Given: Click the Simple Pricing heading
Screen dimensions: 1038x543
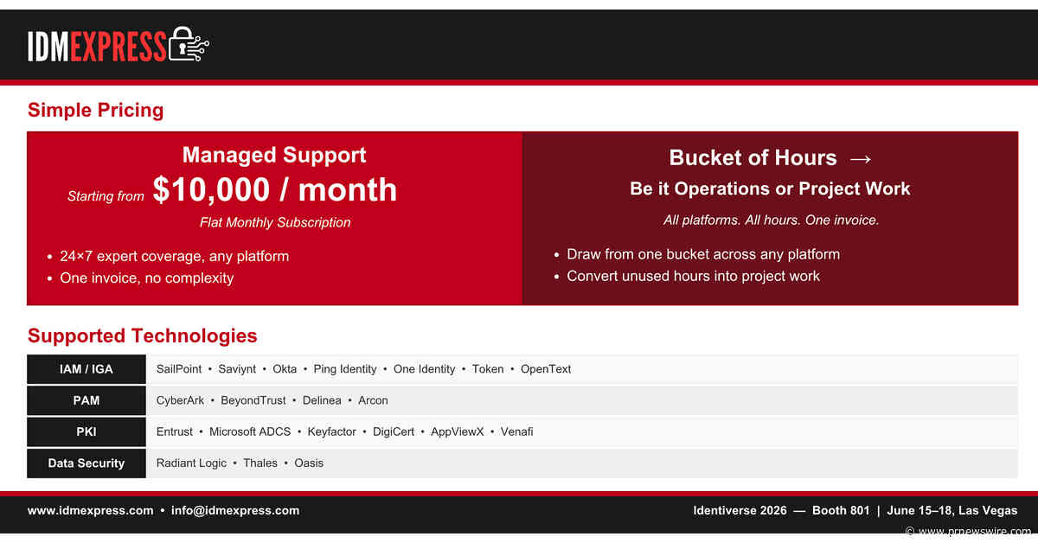Looking at the screenshot, I should coord(95,110).
